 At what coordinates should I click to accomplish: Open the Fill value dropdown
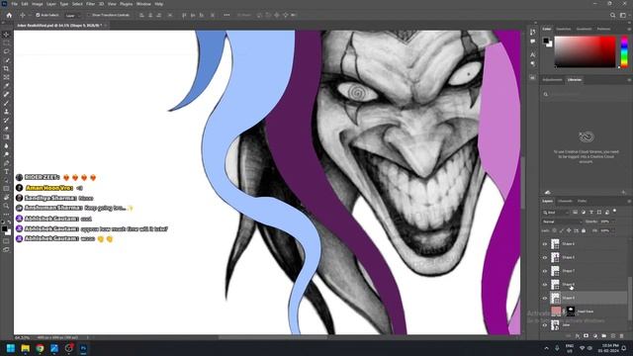[x=613, y=230]
